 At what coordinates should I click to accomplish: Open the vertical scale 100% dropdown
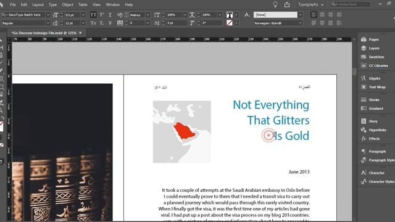pyautogui.click(x=185, y=15)
